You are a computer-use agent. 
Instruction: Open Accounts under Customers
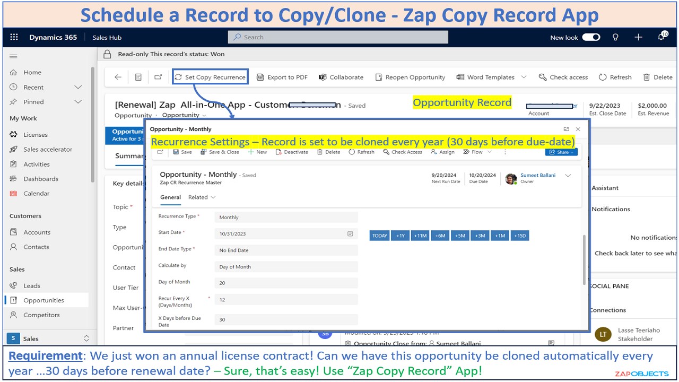(x=37, y=232)
